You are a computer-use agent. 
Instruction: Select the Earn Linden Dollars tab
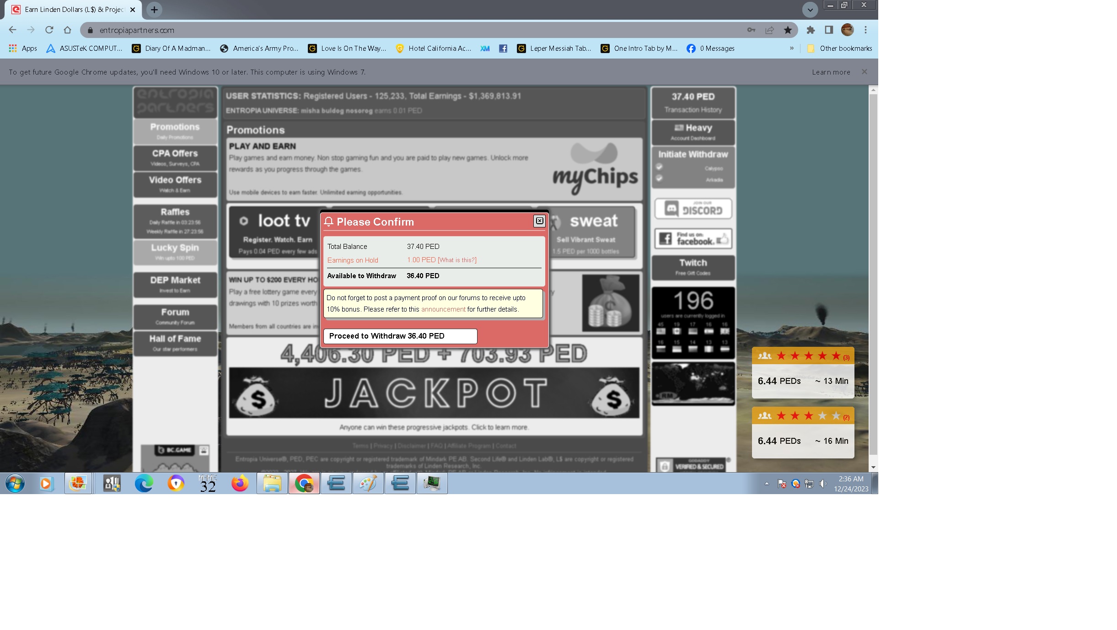[x=73, y=10]
